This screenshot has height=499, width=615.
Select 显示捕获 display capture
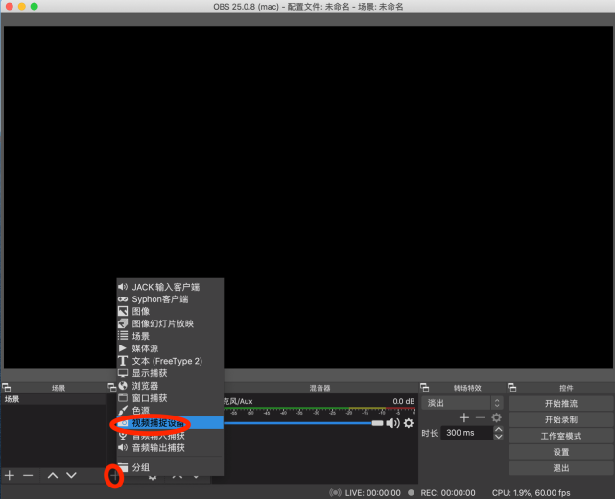click(170, 373)
